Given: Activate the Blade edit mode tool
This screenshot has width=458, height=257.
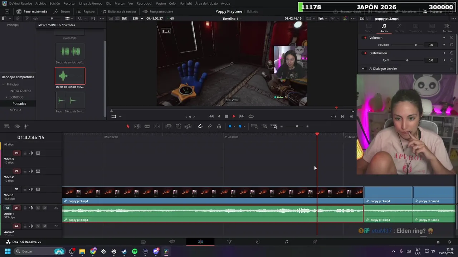Looking at the screenshot, I should (x=147, y=126).
